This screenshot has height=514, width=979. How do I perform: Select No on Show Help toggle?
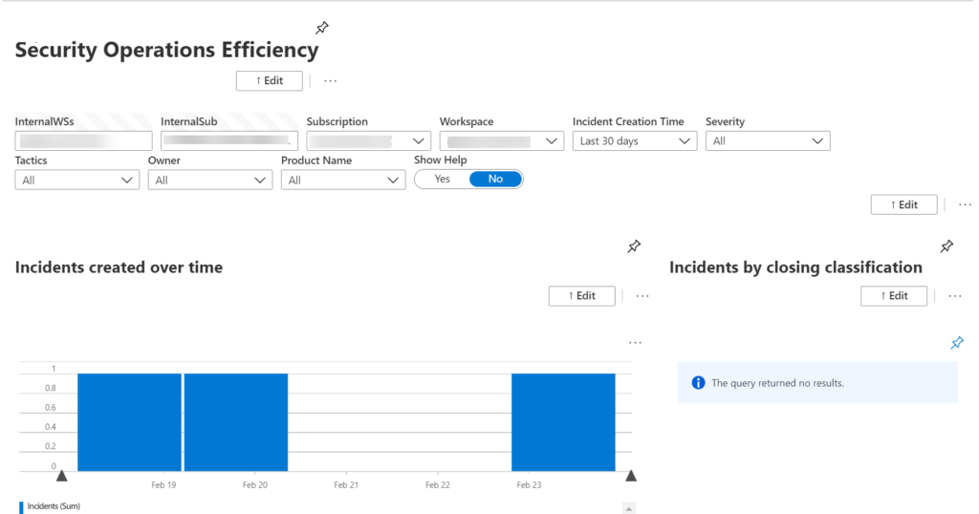(x=496, y=179)
